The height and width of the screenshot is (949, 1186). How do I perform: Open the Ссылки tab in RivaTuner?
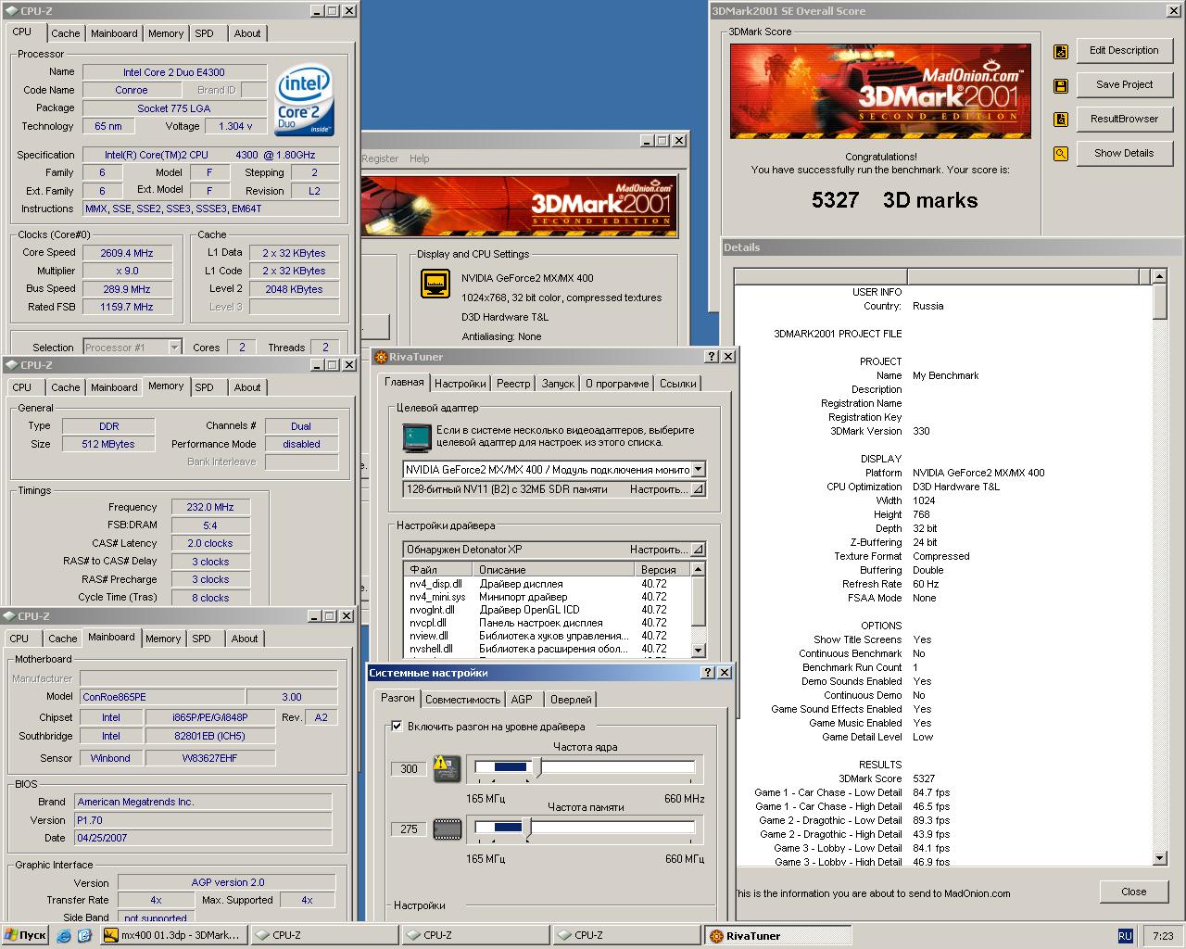678,384
